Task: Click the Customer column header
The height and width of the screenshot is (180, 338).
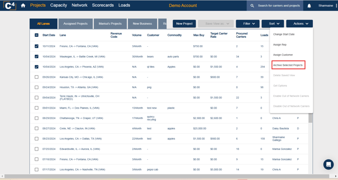Action: 153,35
